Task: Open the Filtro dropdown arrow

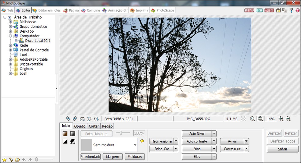Action: tap(214, 157)
